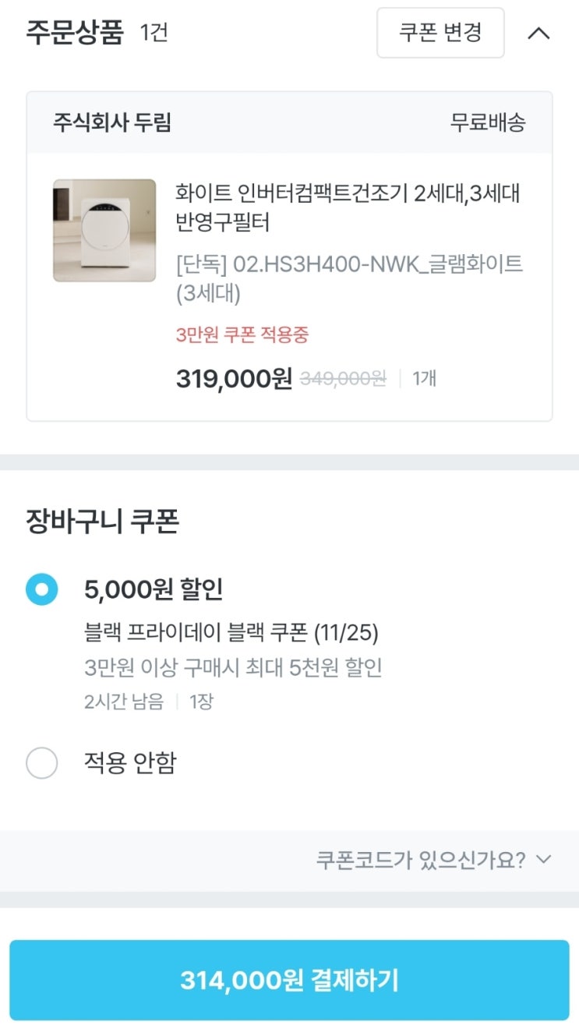The image size is (579, 1029).
Task: Click the arrow beside 쿠폰코드가 있으신가요?
Action: click(x=545, y=860)
